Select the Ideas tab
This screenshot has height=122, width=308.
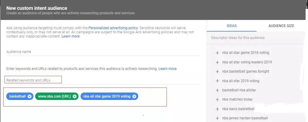[232, 26]
